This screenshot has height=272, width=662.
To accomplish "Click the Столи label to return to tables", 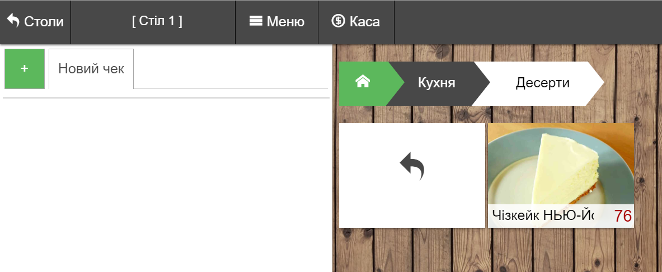I will [x=44, y=22].
